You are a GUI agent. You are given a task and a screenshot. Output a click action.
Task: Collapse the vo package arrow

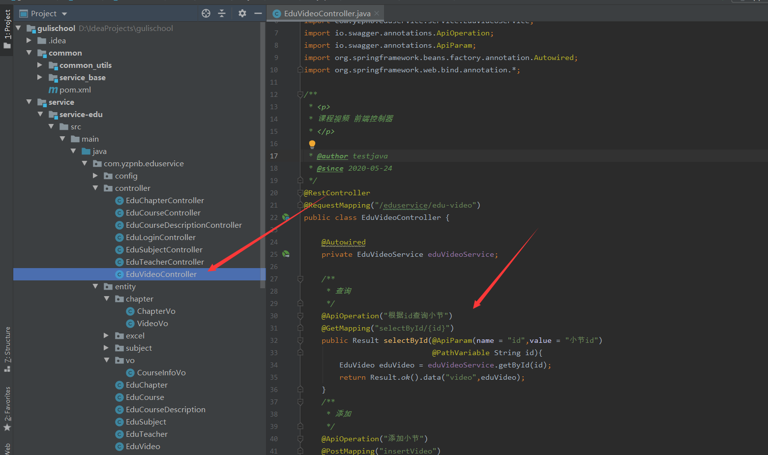coord(107,360)
